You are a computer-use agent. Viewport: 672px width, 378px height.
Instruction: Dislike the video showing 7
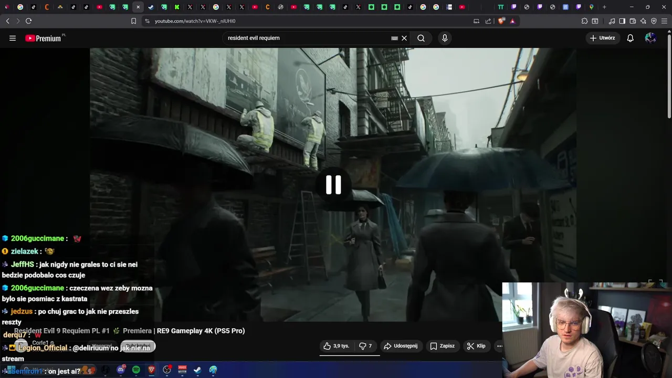click(x=365, y=346)
